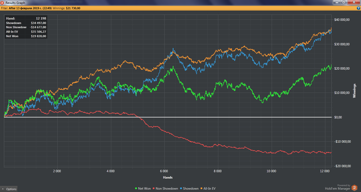This screenshot has width=361, height=192.
Task: Click the Non Showdown -$14 677,00 value
Action: (38, 27)
